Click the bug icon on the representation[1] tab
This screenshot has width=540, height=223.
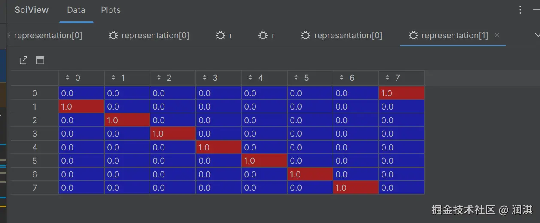413,35
